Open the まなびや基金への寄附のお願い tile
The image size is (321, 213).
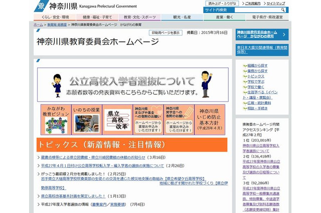tap(148, 119)
